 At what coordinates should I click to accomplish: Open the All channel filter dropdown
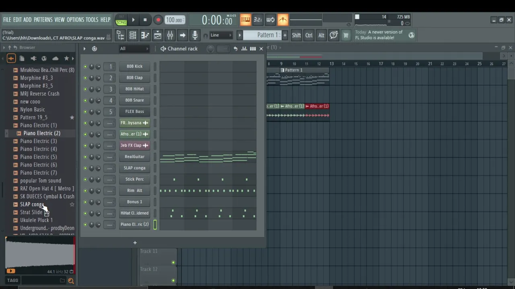134,49
